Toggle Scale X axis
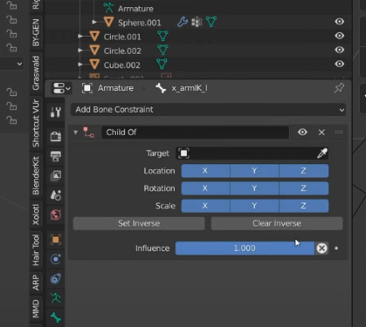This screenshot has height=327, width=366. pos(205,206)
